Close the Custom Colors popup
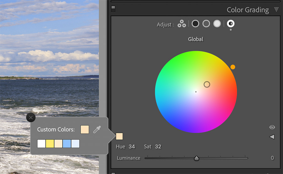Screen dimensions: 283x174 (31, 118)
